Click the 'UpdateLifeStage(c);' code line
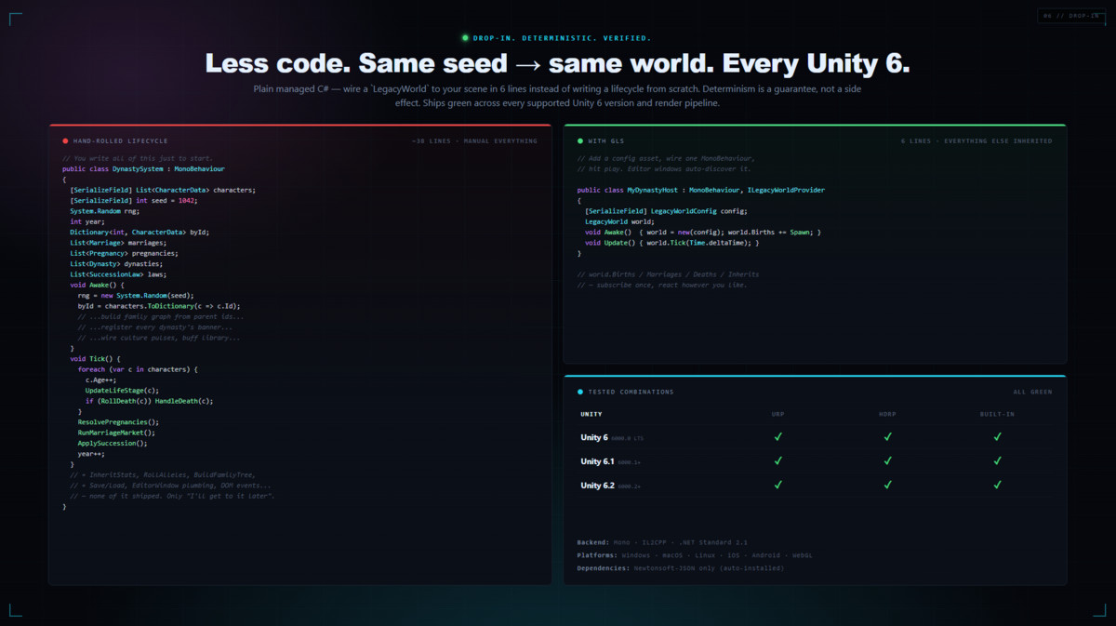The image size is (1116, 626). point(122,391)
